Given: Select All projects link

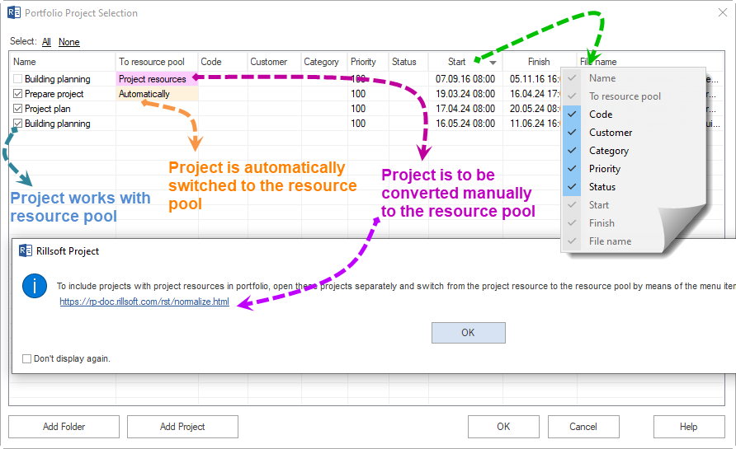Looking at the screenshot, I should (46, 42).
